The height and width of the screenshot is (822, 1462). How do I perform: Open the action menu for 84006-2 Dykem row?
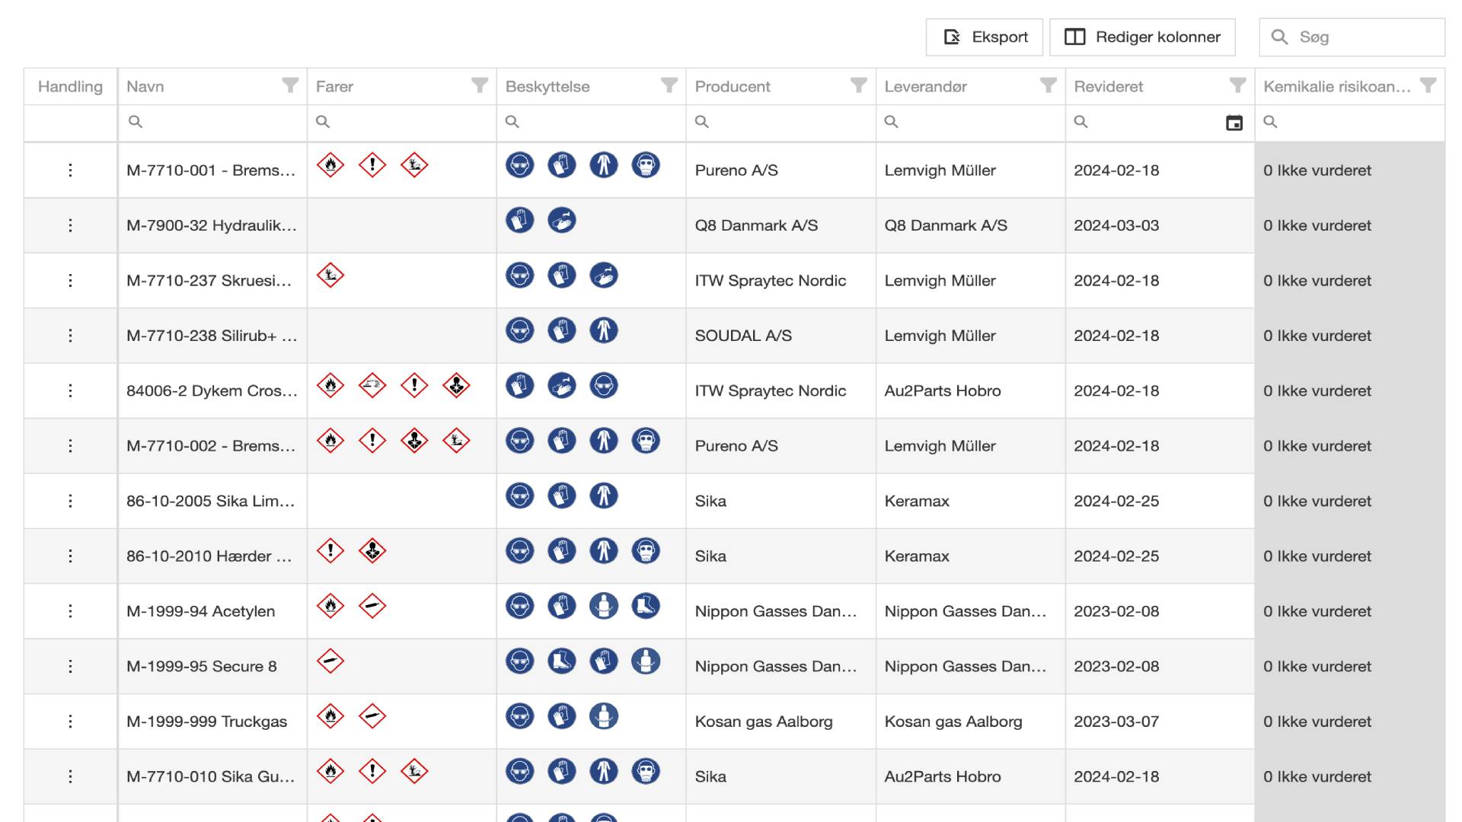70,390
